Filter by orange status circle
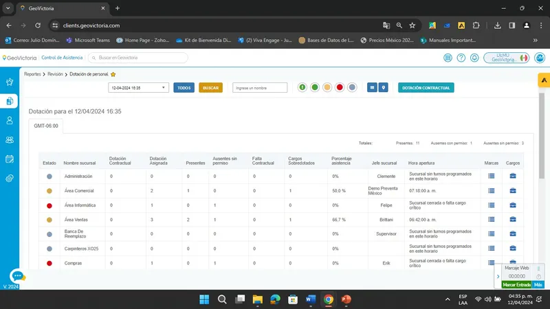Image resolution: width=550 pixels, height=309 pixels. pyautogui.click(x=327, y=87)
